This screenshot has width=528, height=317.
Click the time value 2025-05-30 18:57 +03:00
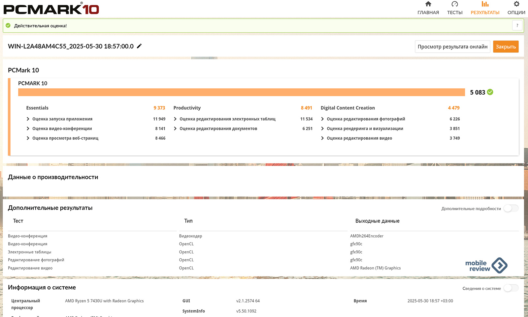click(430, 301)
